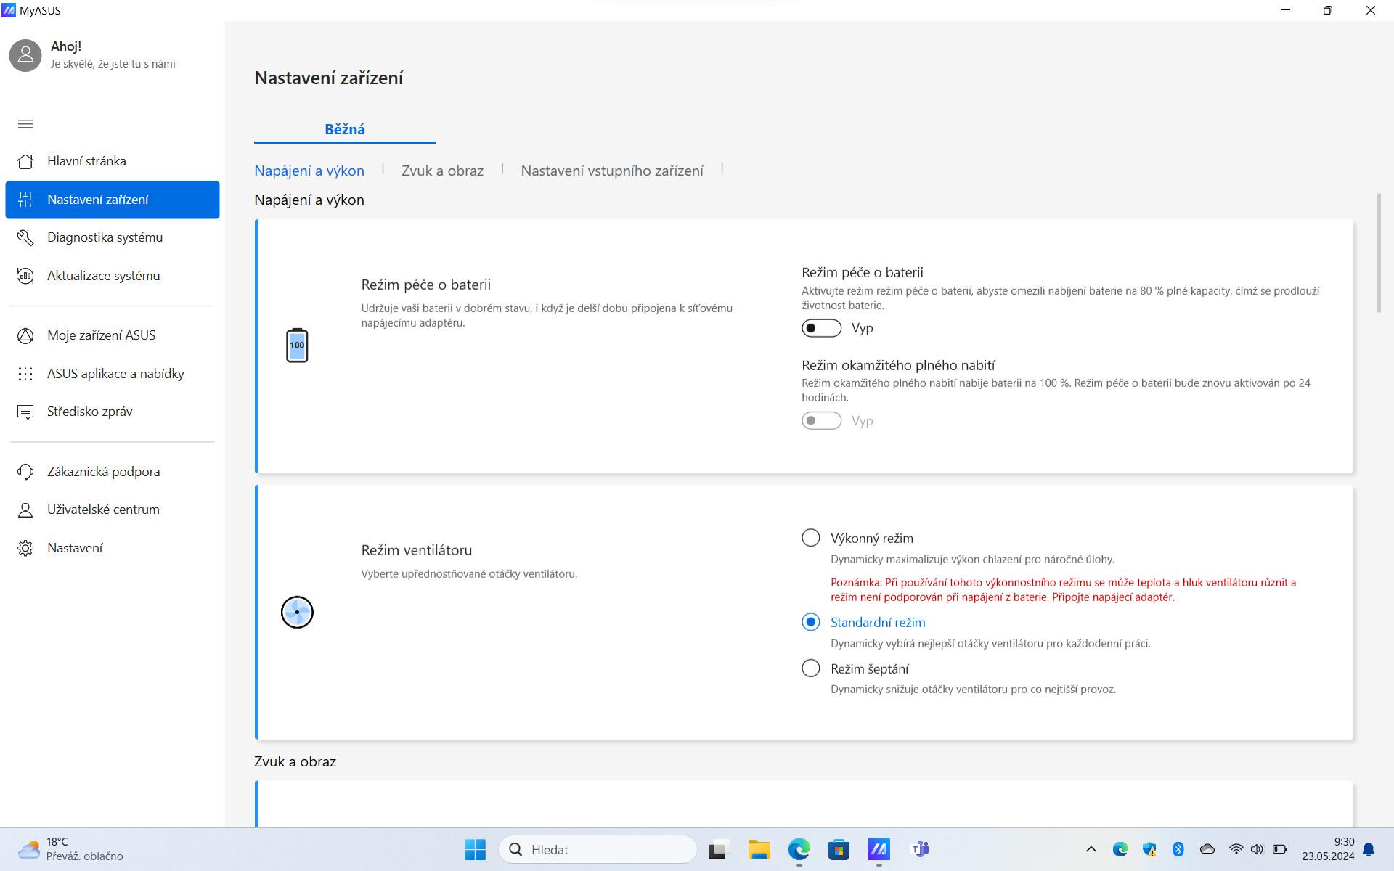
Task: Click the wrench icon beside Diagnostika systému
Action: click(25, 237)
